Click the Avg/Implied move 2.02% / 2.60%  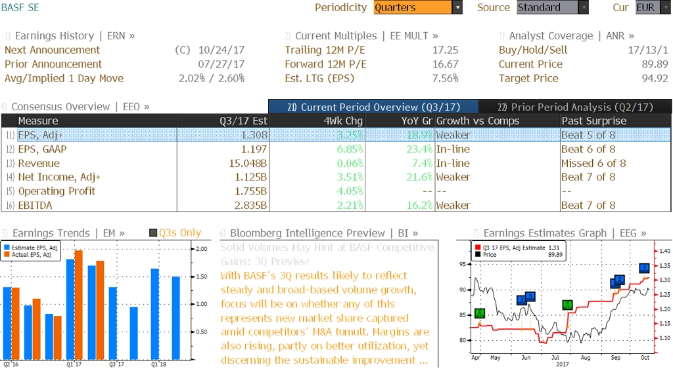212,78
